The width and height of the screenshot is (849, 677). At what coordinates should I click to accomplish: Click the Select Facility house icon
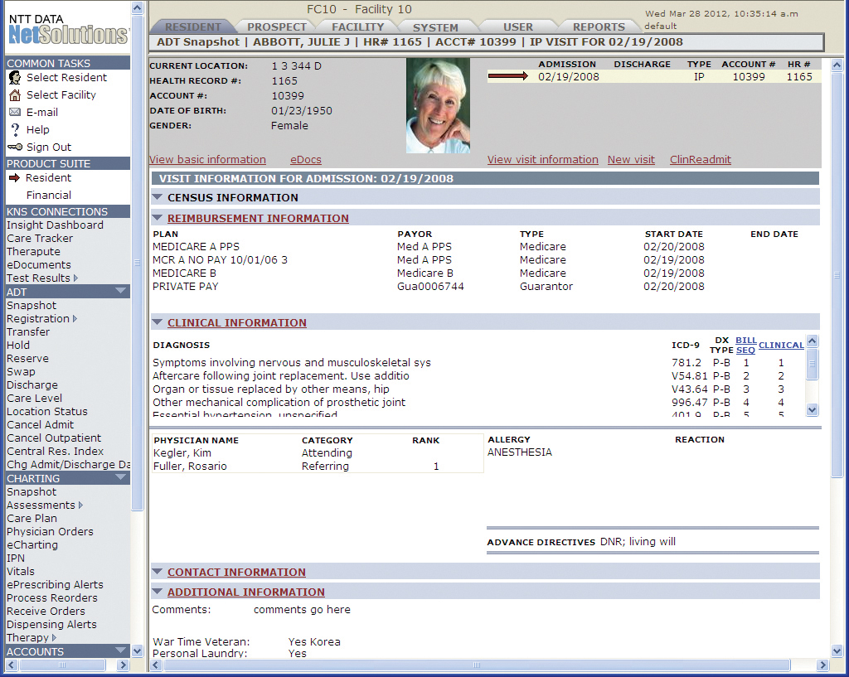pyautogui.click(x=14, y=95)
